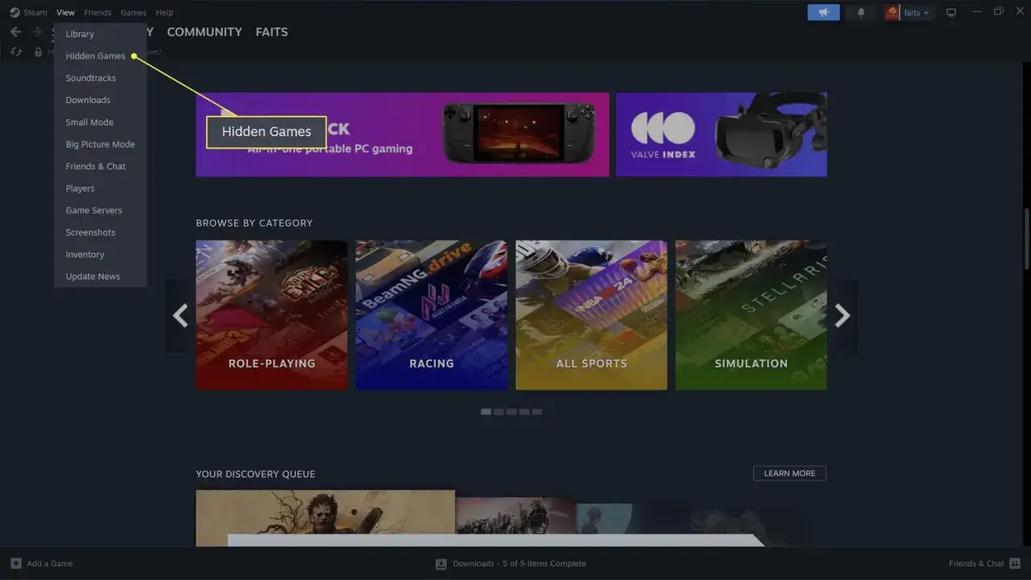
Task: Click the announcements megaphone icon
Action: click(x=823, y=12)
